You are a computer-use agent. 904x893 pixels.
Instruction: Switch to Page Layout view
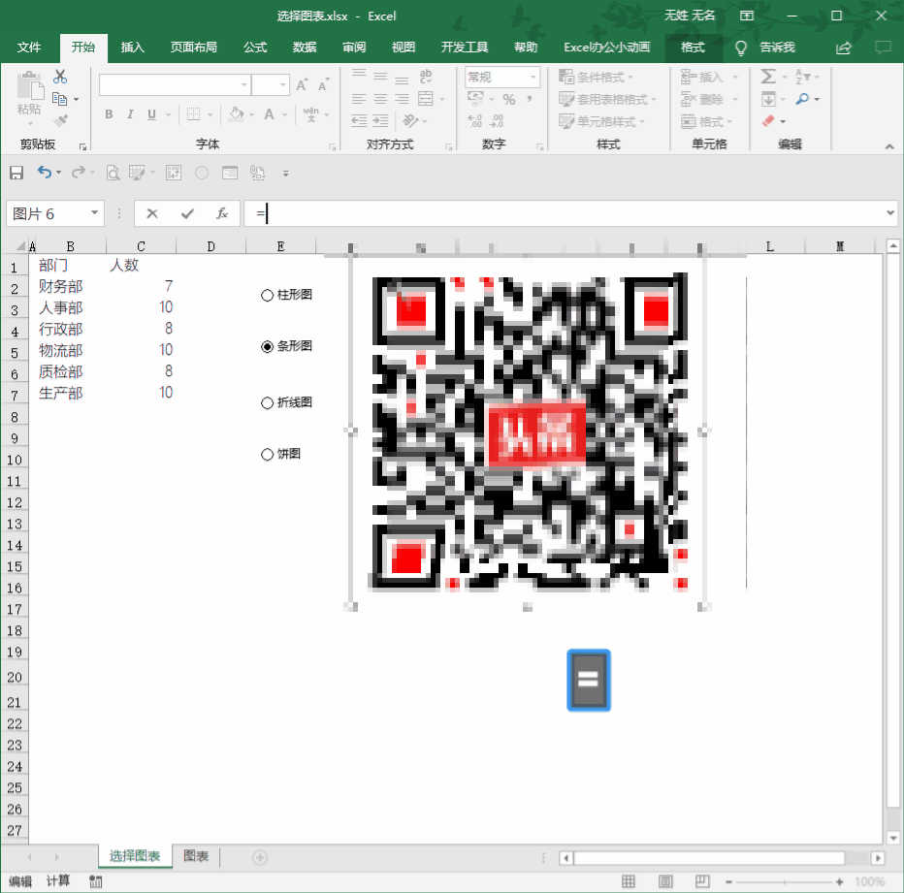665,881
